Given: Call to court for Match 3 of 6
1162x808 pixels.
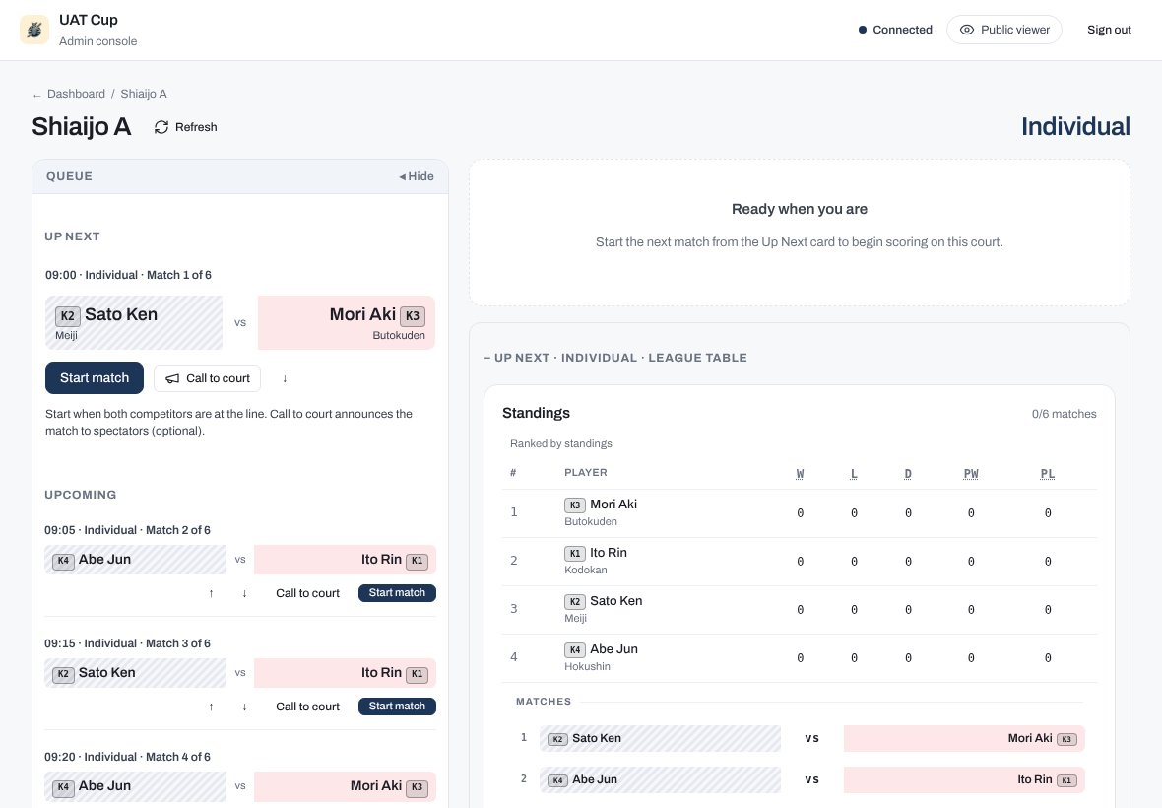Looking at the screenshot, I should pyautogui.click(x=307, y=707).
